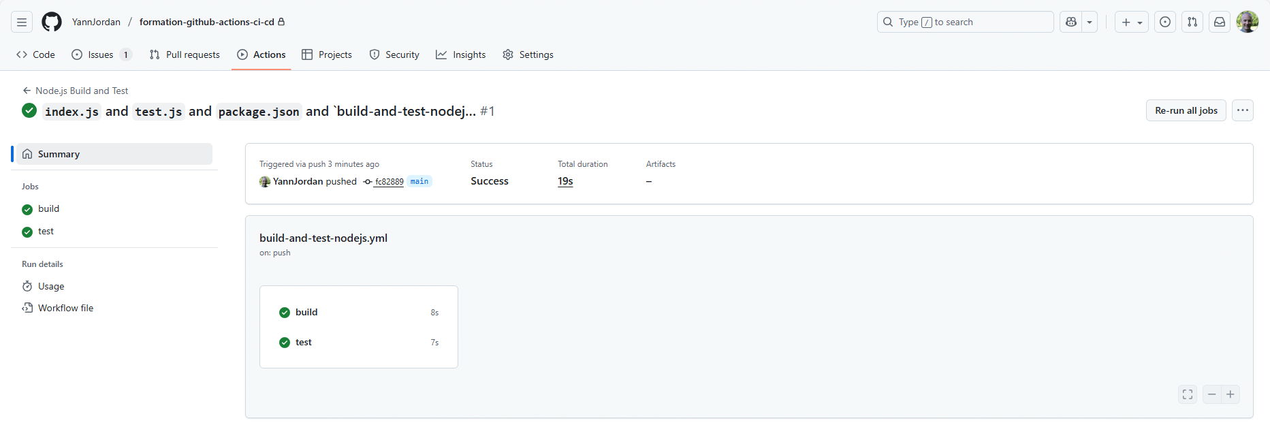Open the 19s total duration link
Viewport: 1270px width, 425px height.
click(x=565, y=181)
